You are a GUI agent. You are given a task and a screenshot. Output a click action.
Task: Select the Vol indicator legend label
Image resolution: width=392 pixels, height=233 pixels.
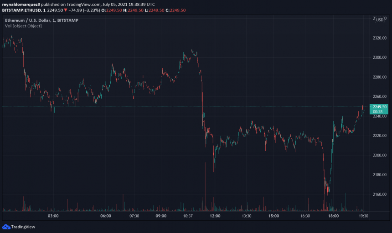click(23, 26)
